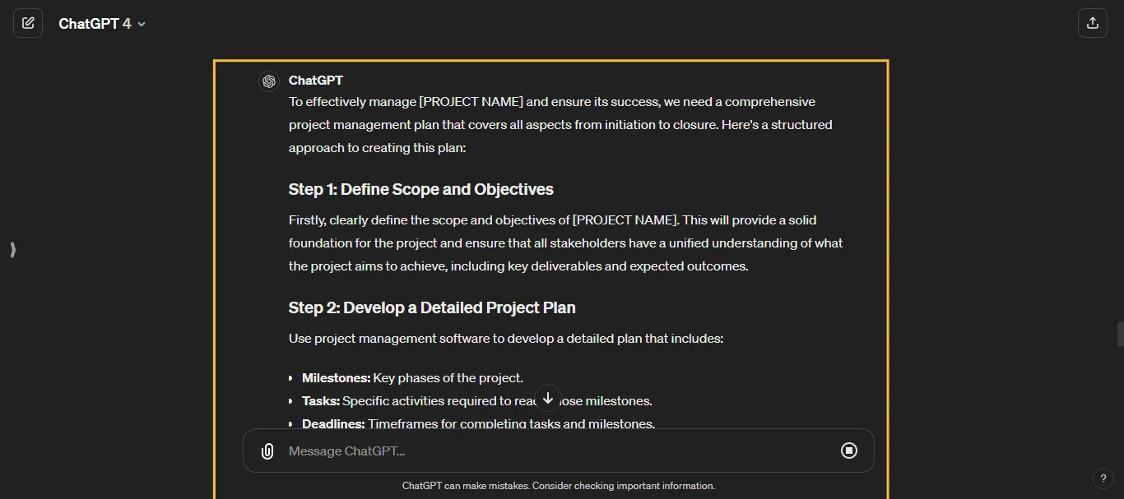Open the ChatGPT 4 model dropdown

pyautogui.click(x=102, y=23)
